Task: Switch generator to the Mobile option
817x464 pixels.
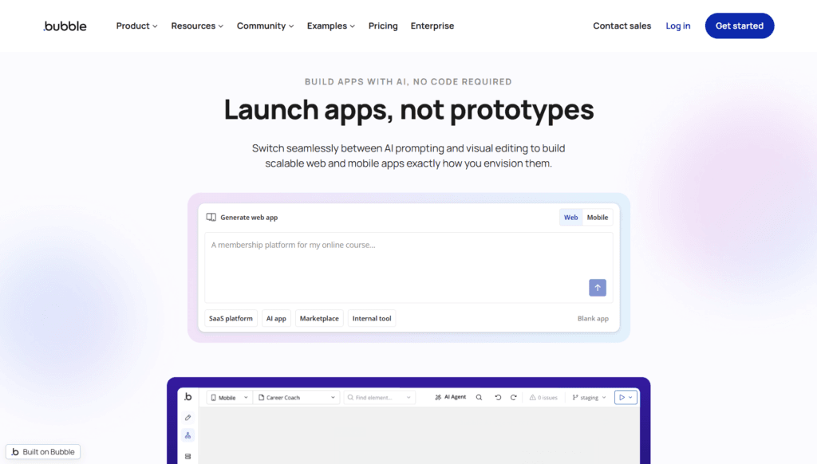Action: tap(598, 218)
